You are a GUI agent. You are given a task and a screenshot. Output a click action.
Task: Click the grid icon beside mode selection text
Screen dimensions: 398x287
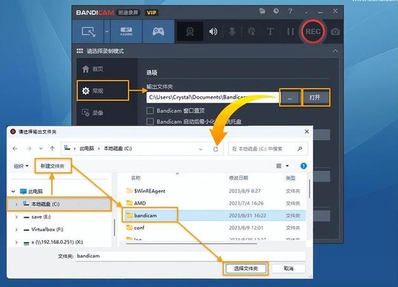(x=80, y=51)
